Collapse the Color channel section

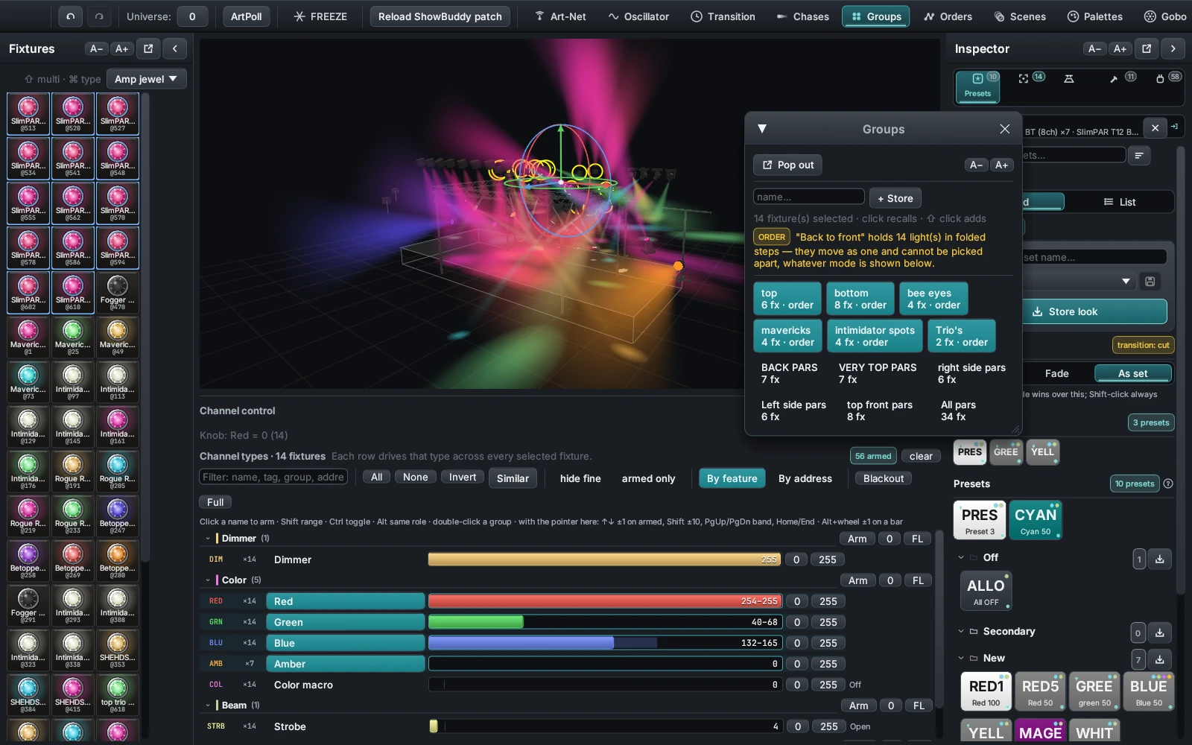pos(208,580)
